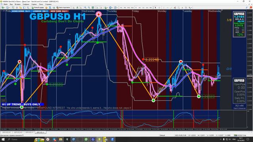Open the Файл menu

click(x=6, y=4)
